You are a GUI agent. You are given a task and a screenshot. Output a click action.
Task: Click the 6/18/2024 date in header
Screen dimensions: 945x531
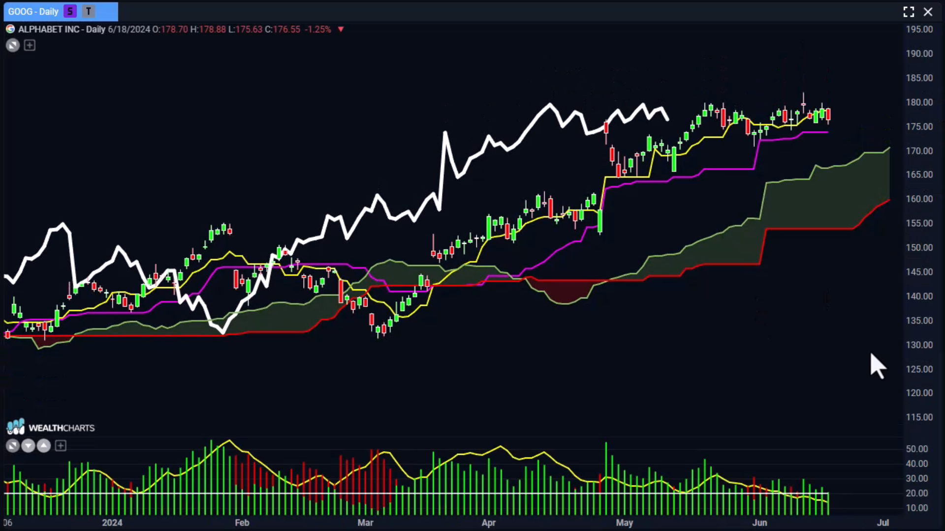tap(129, 29)
